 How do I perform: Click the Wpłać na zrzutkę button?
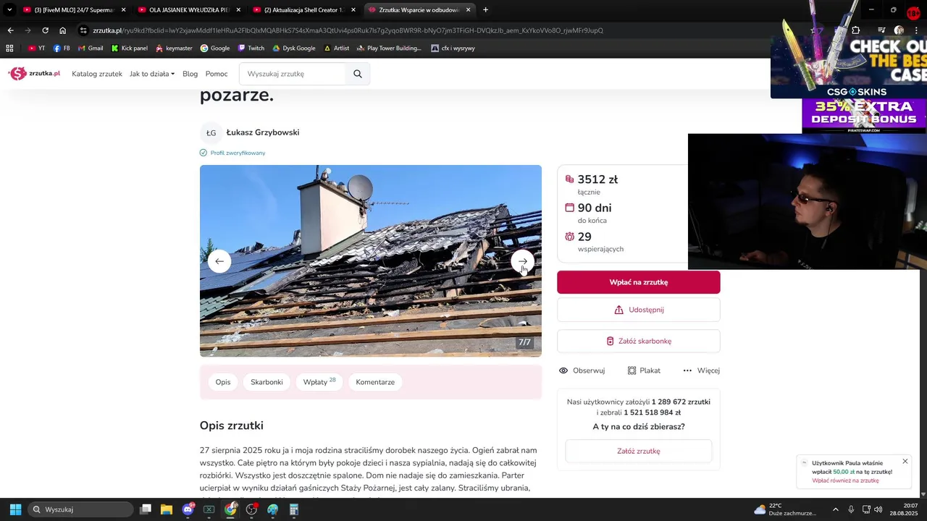[639, 282]
